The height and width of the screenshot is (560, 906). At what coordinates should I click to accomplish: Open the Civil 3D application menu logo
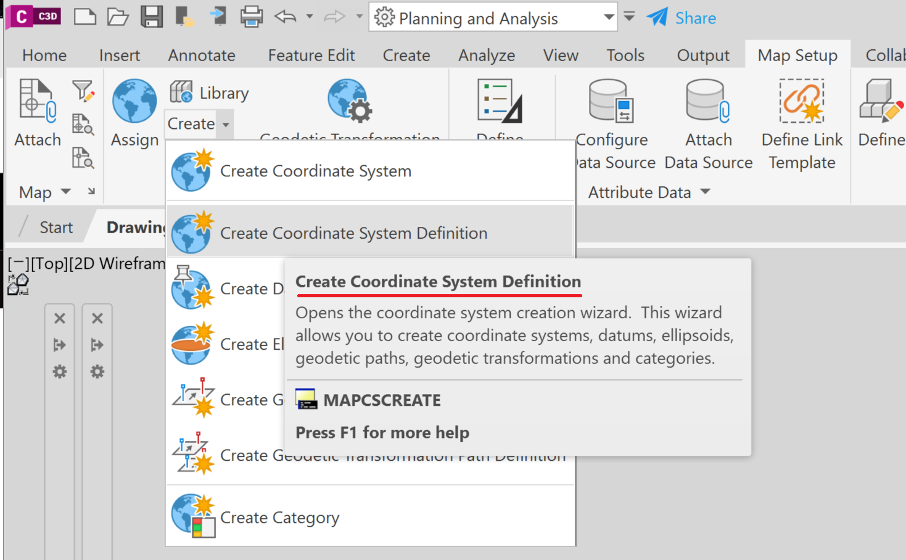[x=35, y=17]
